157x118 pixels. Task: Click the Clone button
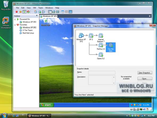click(x=145, y=79)
